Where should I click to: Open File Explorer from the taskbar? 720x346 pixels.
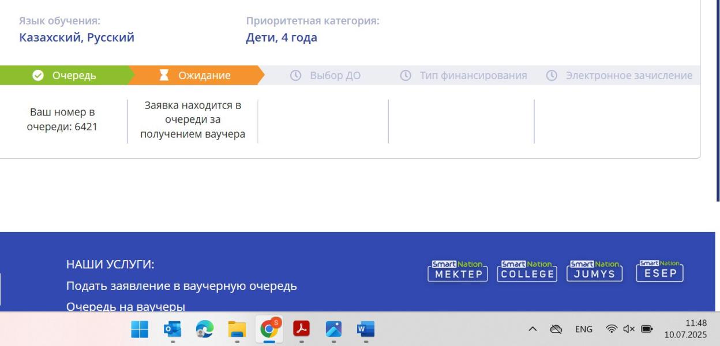237,329
